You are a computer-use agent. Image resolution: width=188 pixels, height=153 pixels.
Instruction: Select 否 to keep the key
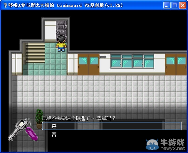(54, 135)
